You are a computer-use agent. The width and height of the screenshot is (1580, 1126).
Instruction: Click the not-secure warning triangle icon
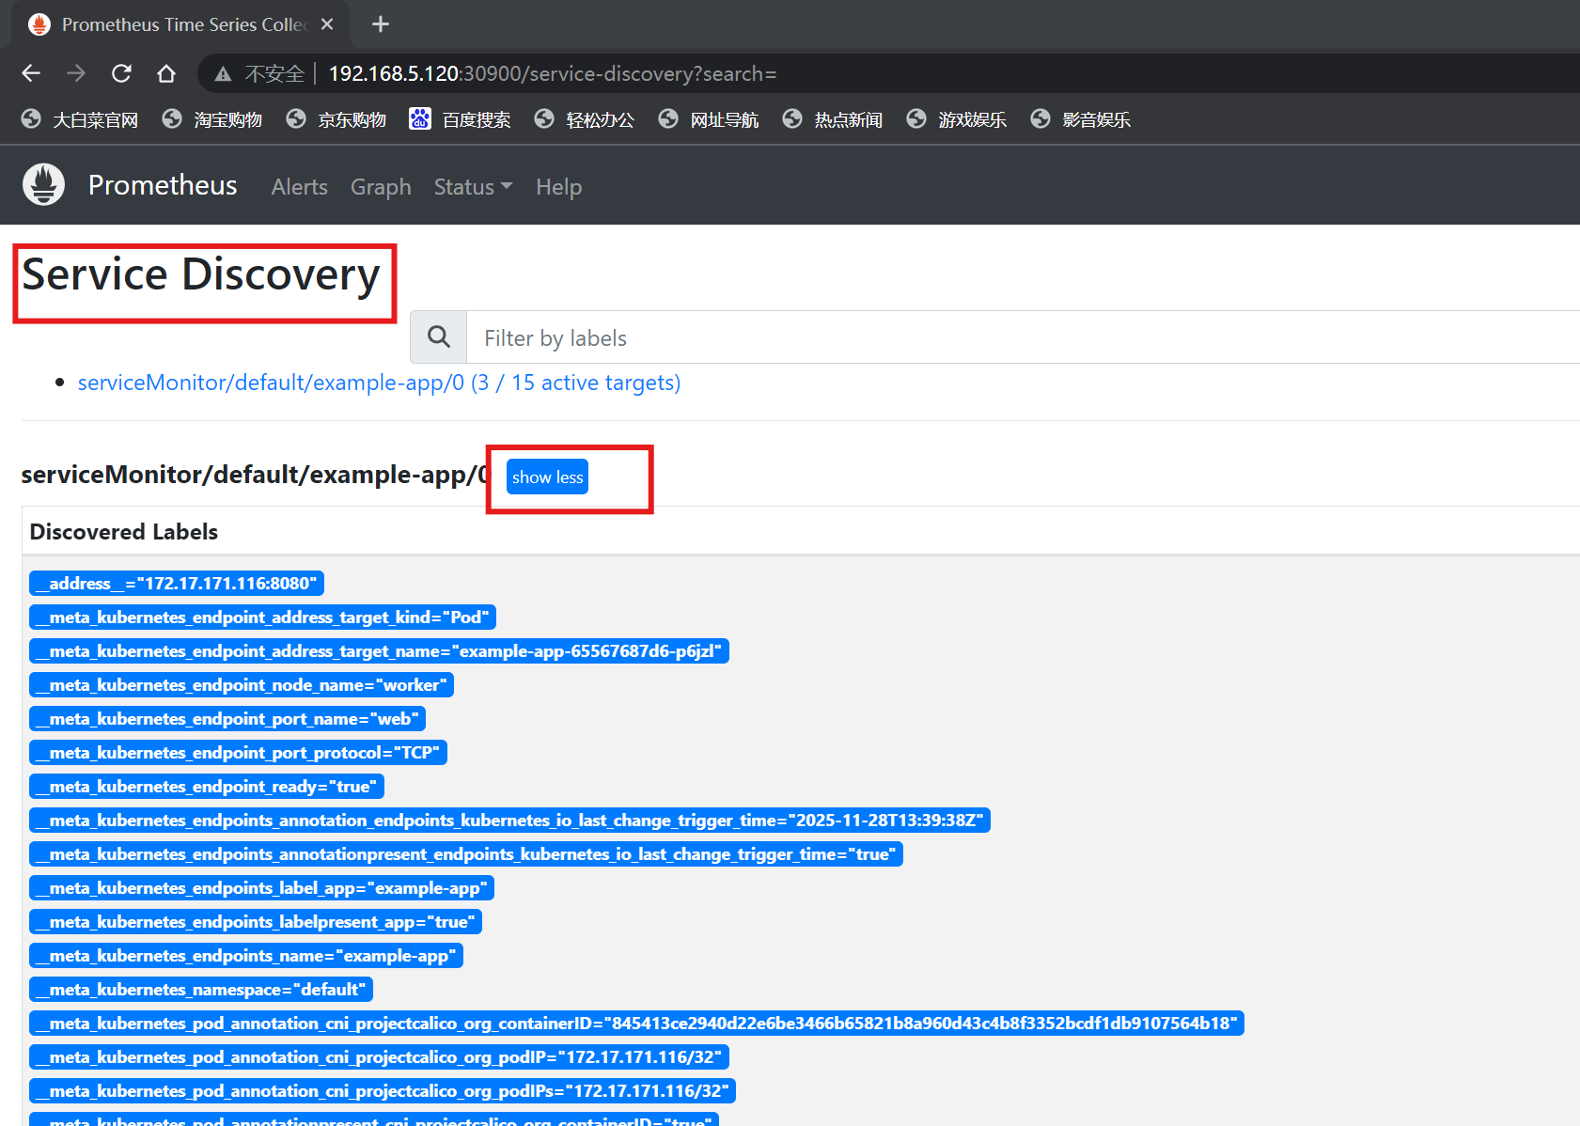click(223, 74)
